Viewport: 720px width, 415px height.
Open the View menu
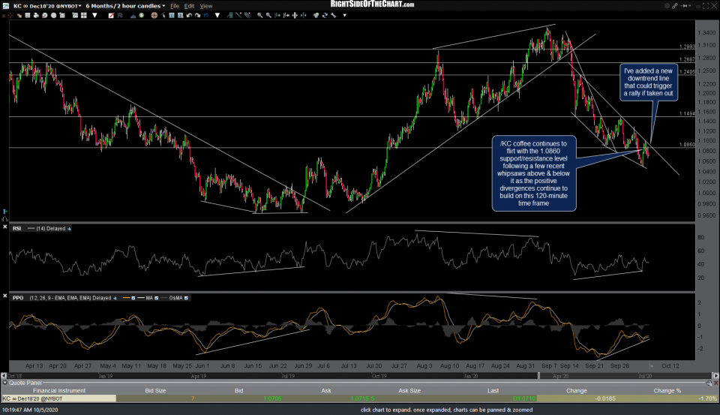(x=205, y=5)
